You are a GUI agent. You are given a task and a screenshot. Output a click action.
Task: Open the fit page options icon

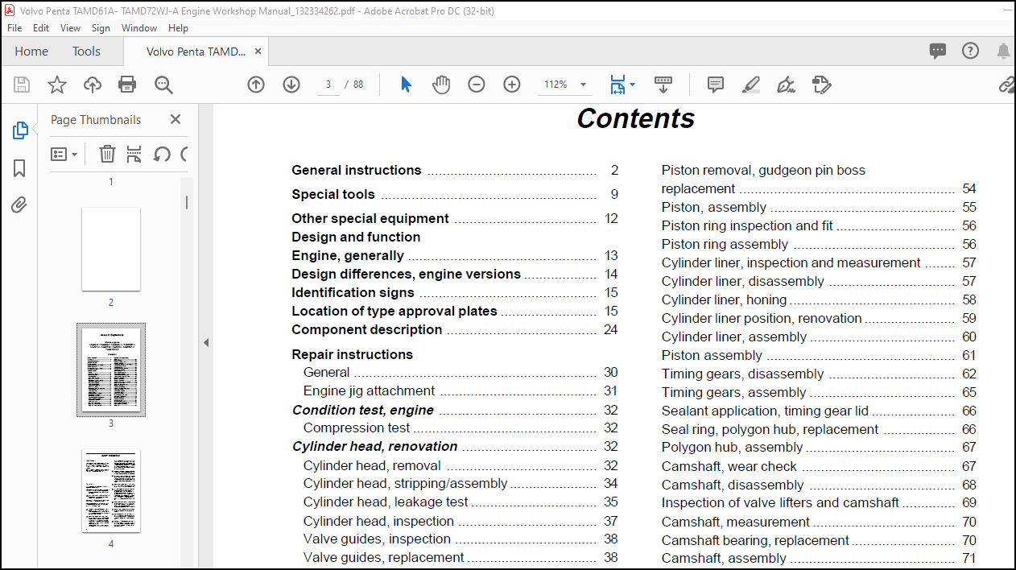[622, 85]
